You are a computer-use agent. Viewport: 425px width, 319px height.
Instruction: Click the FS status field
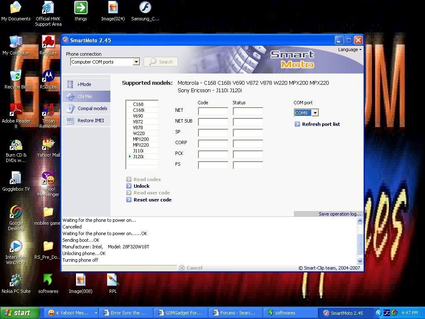(248, 165)
